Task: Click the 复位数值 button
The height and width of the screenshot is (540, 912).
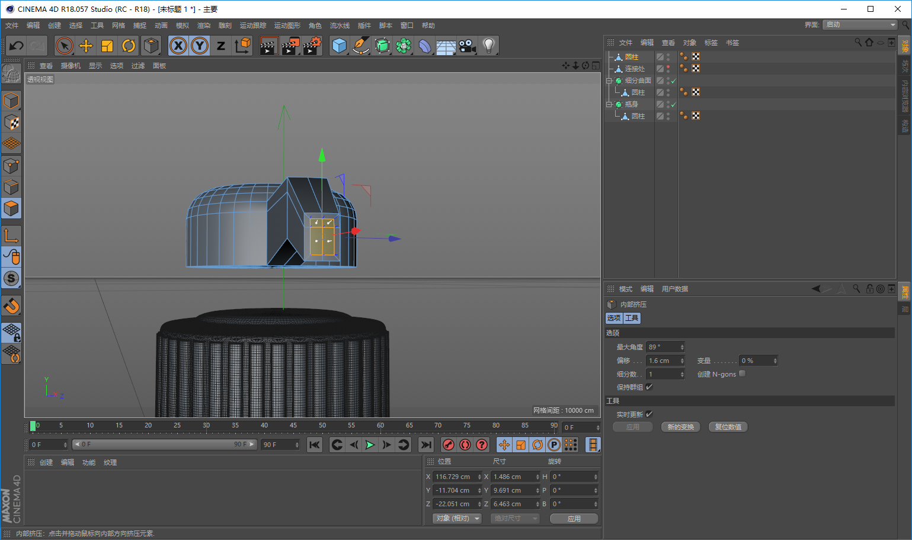Action: [x=728, y=427]
